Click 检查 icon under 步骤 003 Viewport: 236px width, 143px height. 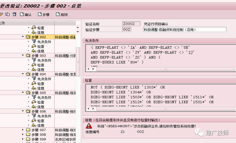click(34, 65)
